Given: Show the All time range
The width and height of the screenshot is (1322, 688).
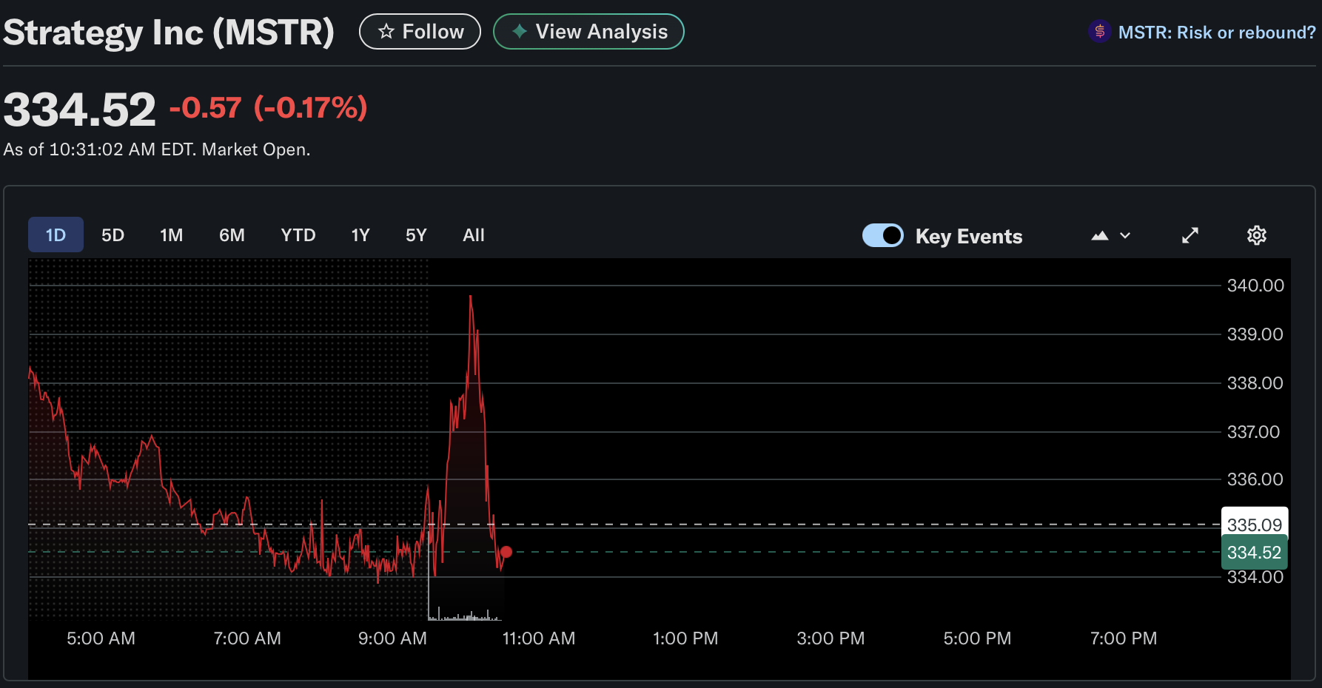Looking at the screenshot, I should pyautogui.click(x=474, y=235).
